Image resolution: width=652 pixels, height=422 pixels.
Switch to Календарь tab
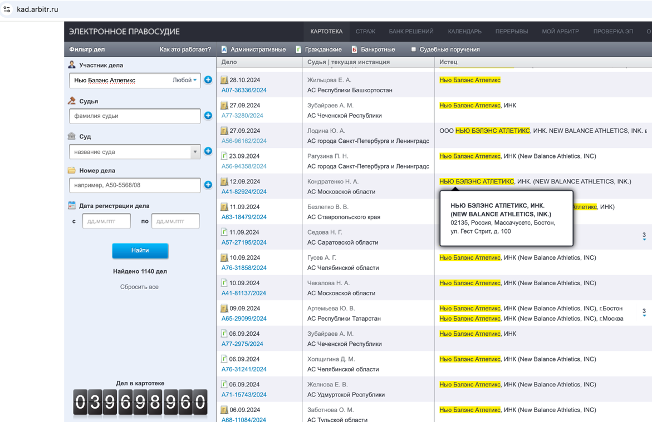click(x=465, y=32)
